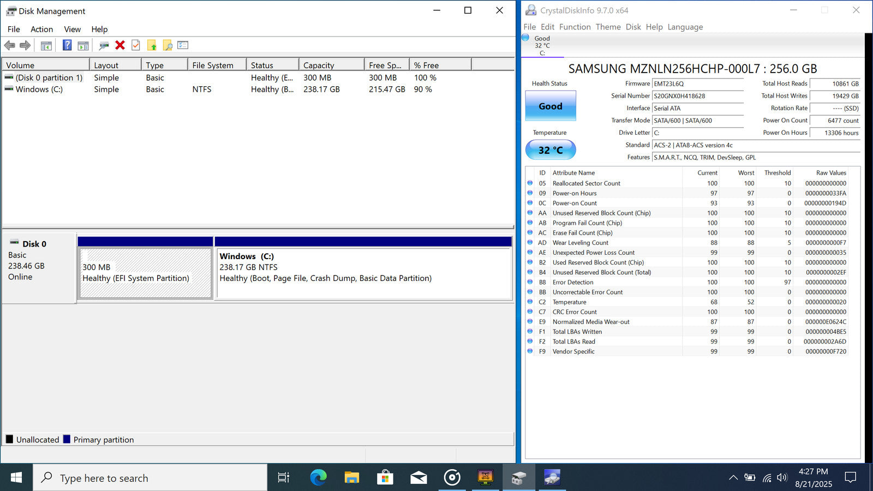Click the Forward arrow toolbar icon
This screenshot has height=491, width=873.
click(25, 45)
